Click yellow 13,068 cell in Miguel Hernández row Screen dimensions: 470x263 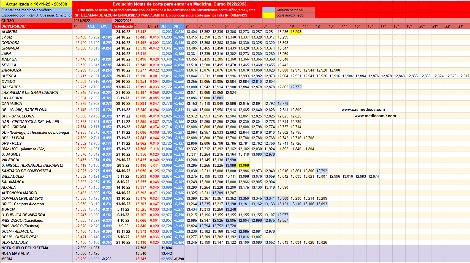pyautogui.click(x=243, y=165)
